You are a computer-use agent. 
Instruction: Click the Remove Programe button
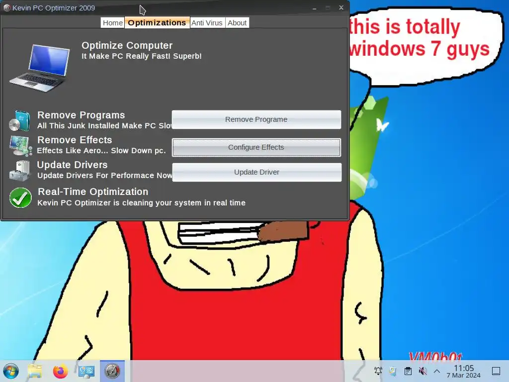point(256,119)
